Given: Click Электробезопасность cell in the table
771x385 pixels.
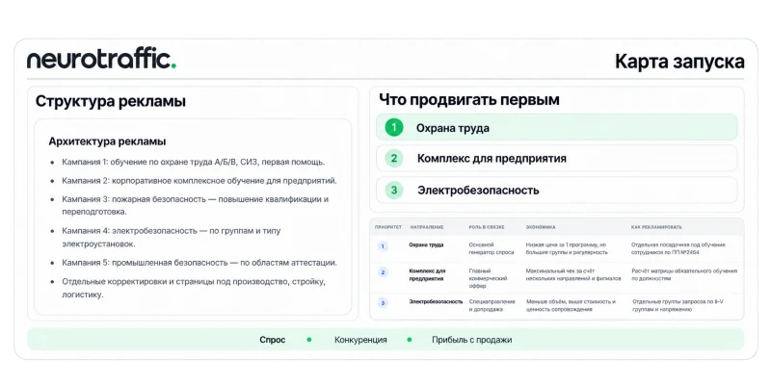Looking at the screenshot, I should point(436,301).
